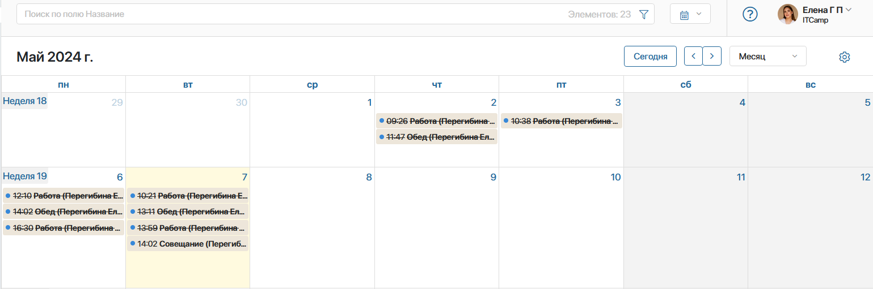
Task: Expand the Месяц view dropdown
Action: pos(767,56)
